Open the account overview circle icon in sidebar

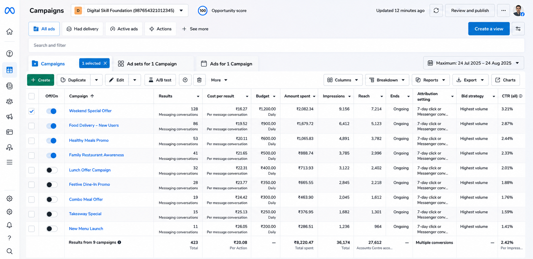coord(9,54)
